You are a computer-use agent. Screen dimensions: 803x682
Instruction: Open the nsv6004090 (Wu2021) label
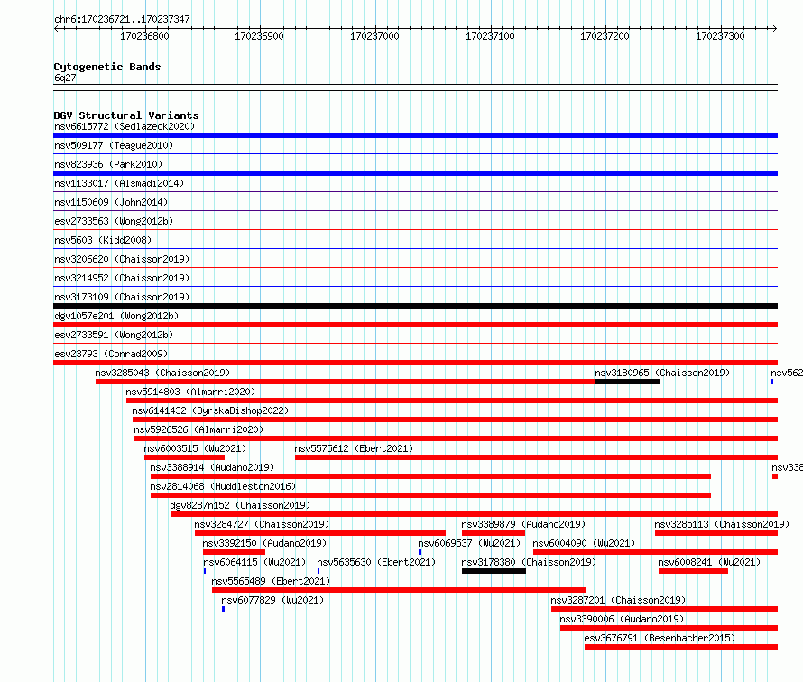point(584,543)
